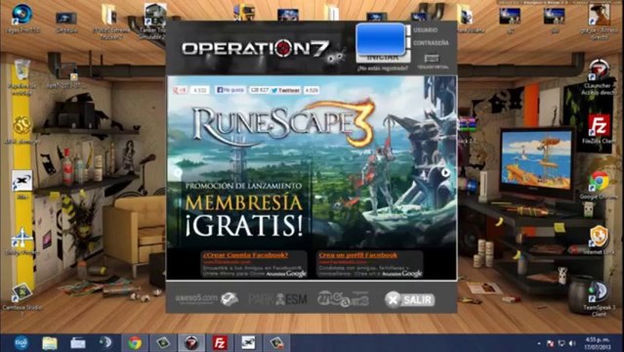Click the axeso5.com logo in launcher footer
This screenshot has height=352, width=624.
[x=207, y=298]
